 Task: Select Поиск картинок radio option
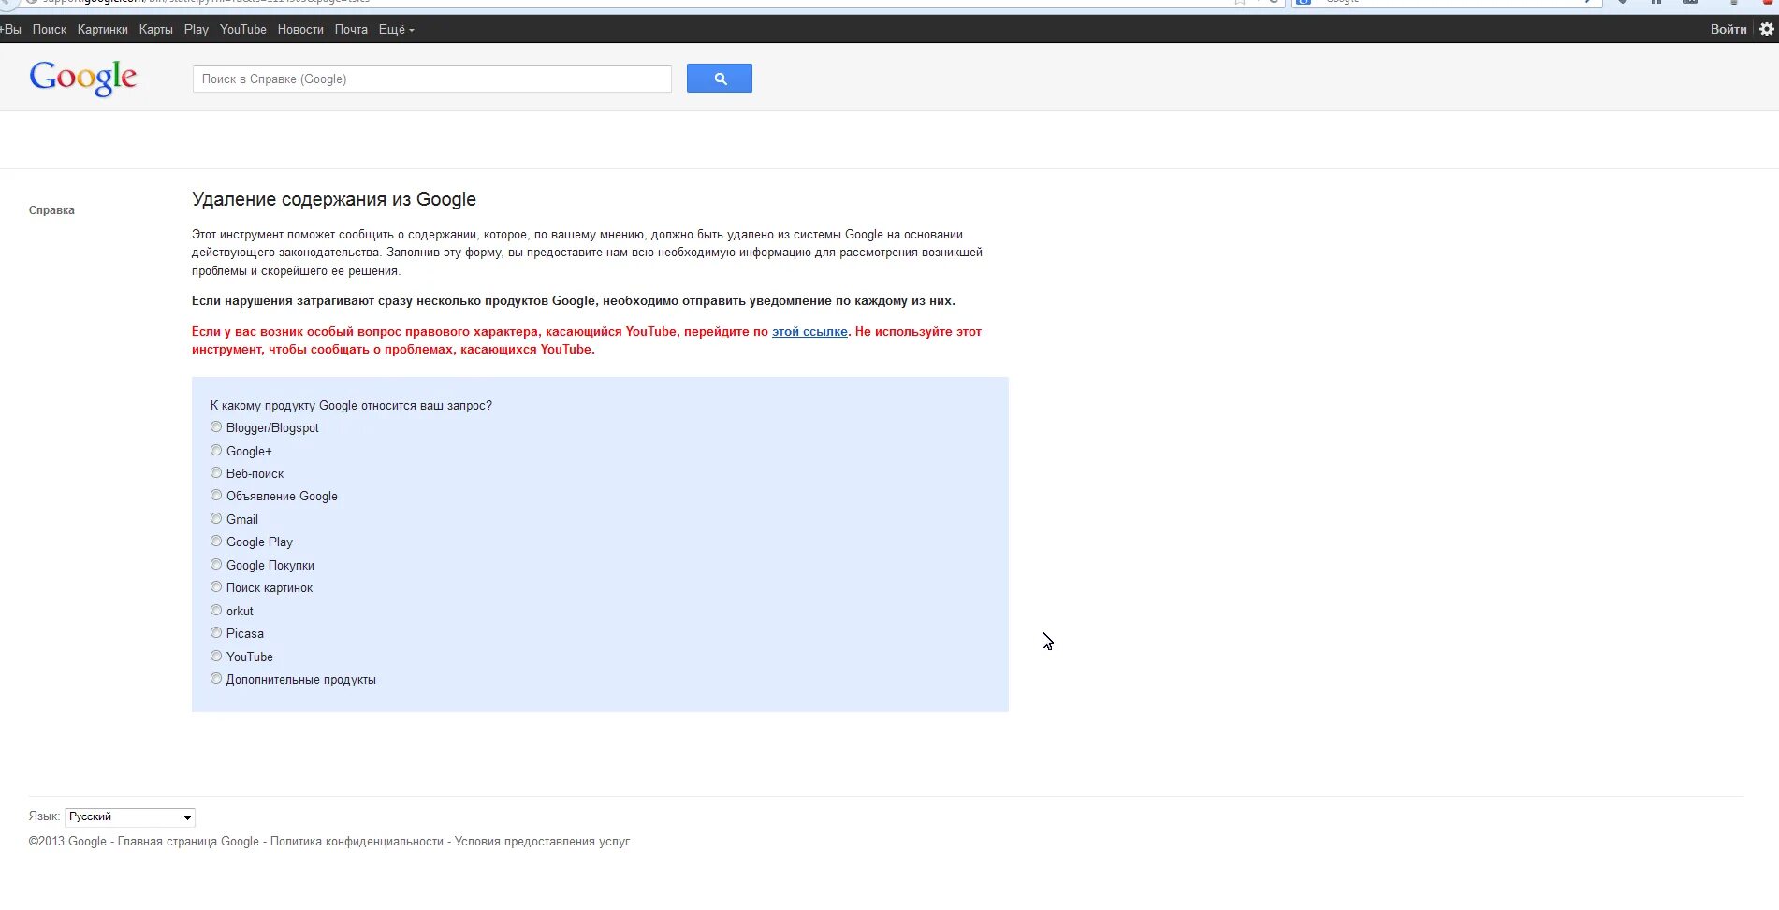[x=216, y=587]
